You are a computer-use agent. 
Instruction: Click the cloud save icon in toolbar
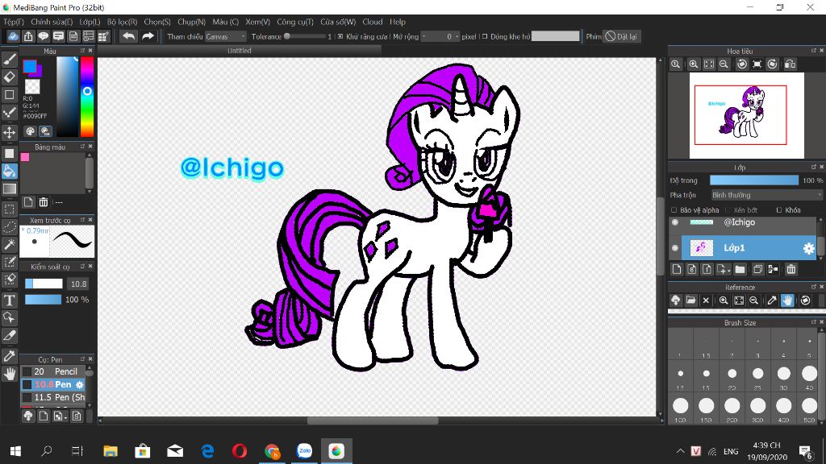pos(13,36)
